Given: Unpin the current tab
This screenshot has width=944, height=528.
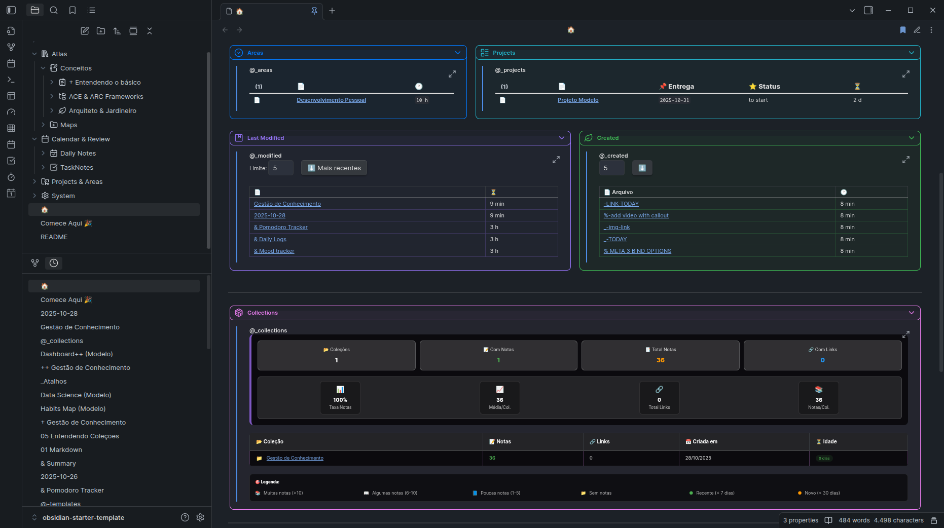Looking at the screenshot, I should tap(314, 10).
